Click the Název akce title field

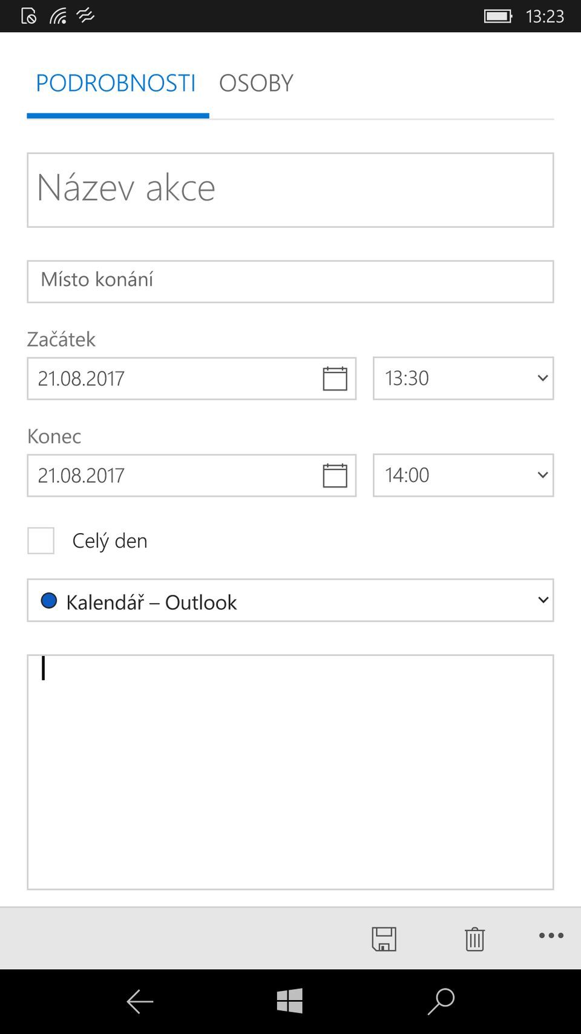click(290, 190)
